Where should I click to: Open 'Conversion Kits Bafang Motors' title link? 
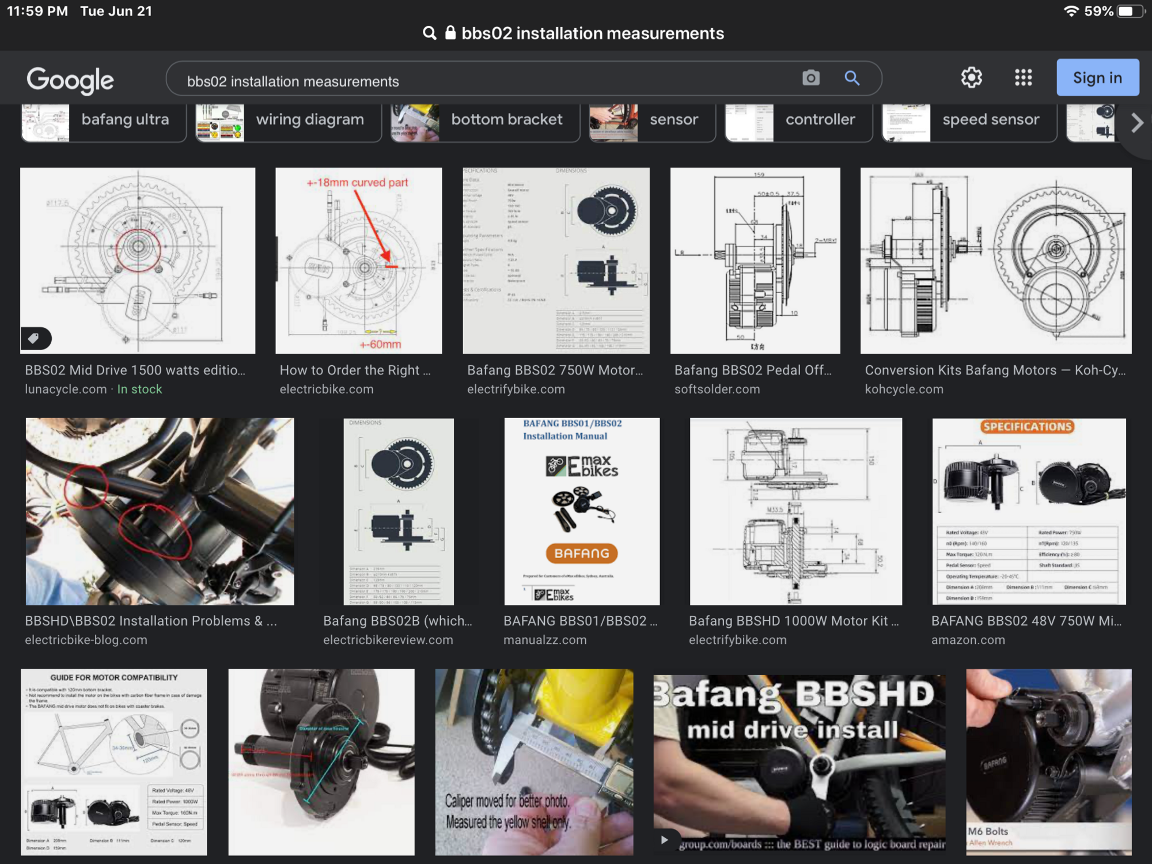(x=995, y=370)
